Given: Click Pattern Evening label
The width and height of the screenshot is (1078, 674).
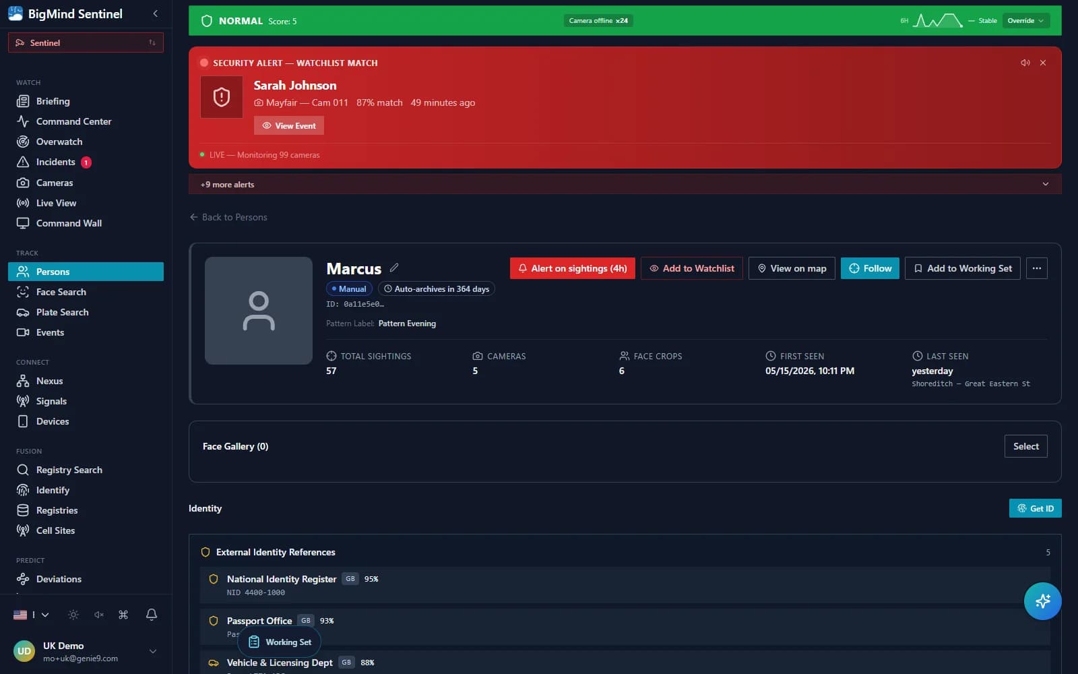Looking at the screenshot, I should pos(407,324).
